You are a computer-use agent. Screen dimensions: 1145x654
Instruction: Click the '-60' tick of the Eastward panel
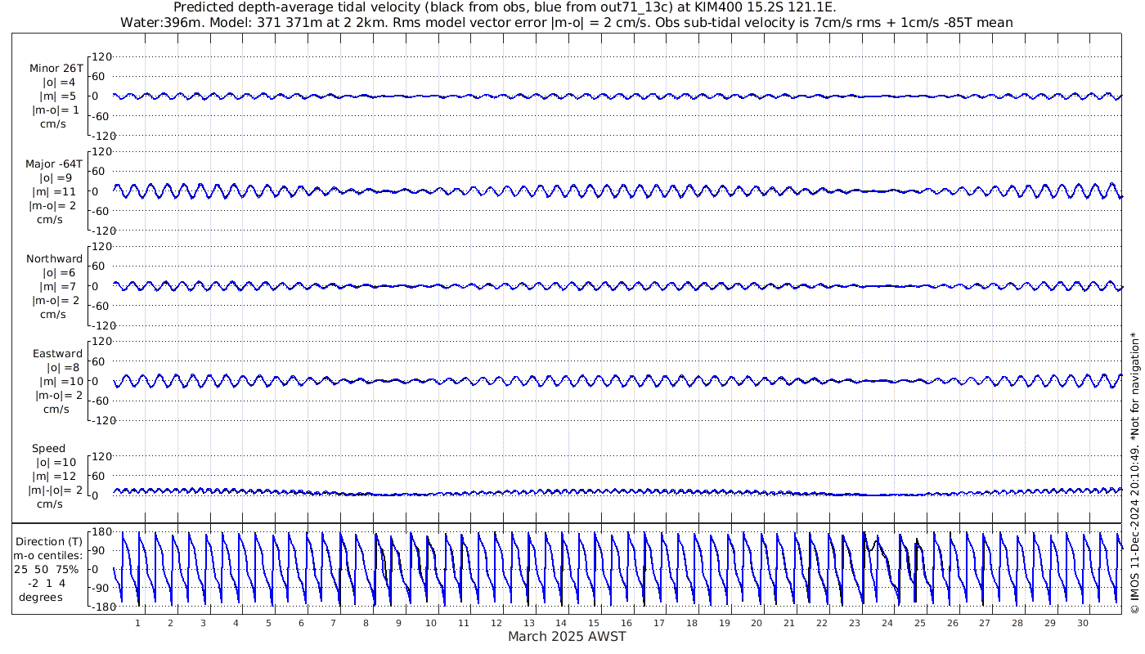(101, 401)
